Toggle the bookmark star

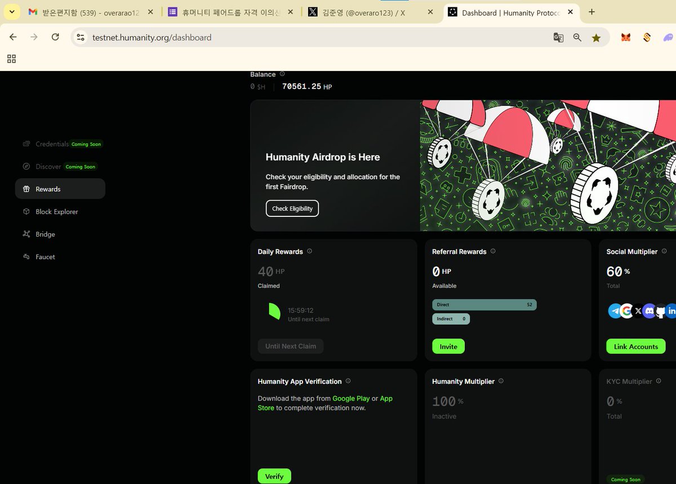point(596,38)
